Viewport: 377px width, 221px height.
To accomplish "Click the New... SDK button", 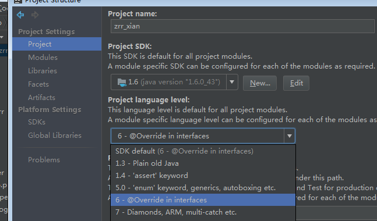I will [260, 83].
